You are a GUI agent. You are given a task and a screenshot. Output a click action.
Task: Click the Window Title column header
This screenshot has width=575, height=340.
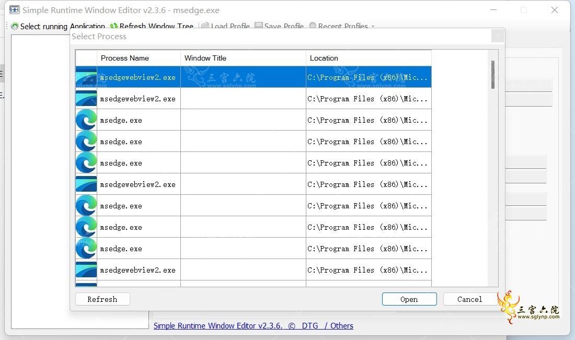pyautogui.click(x=243, y=58)
